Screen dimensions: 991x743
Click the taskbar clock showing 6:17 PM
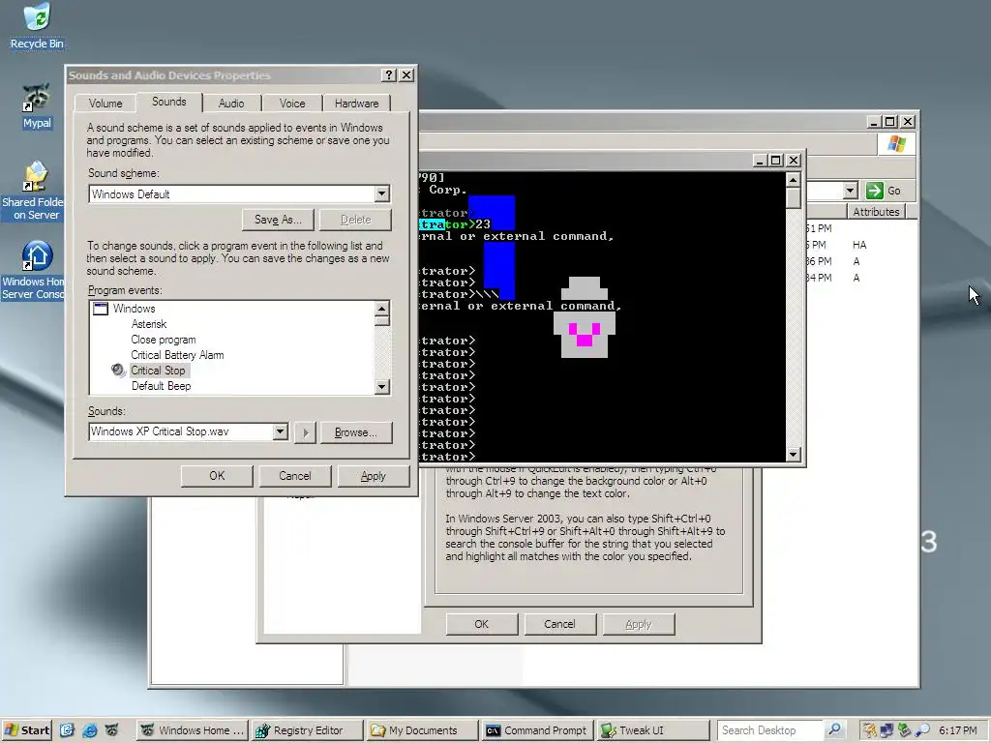957,730
